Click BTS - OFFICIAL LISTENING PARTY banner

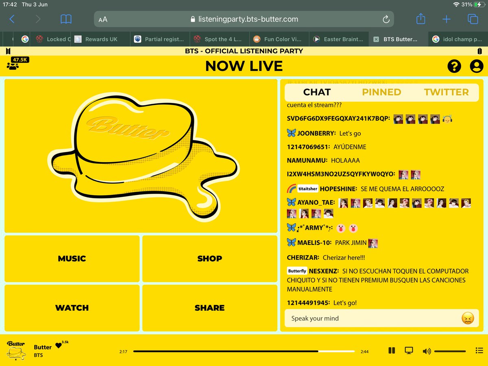tap(244, 51)
